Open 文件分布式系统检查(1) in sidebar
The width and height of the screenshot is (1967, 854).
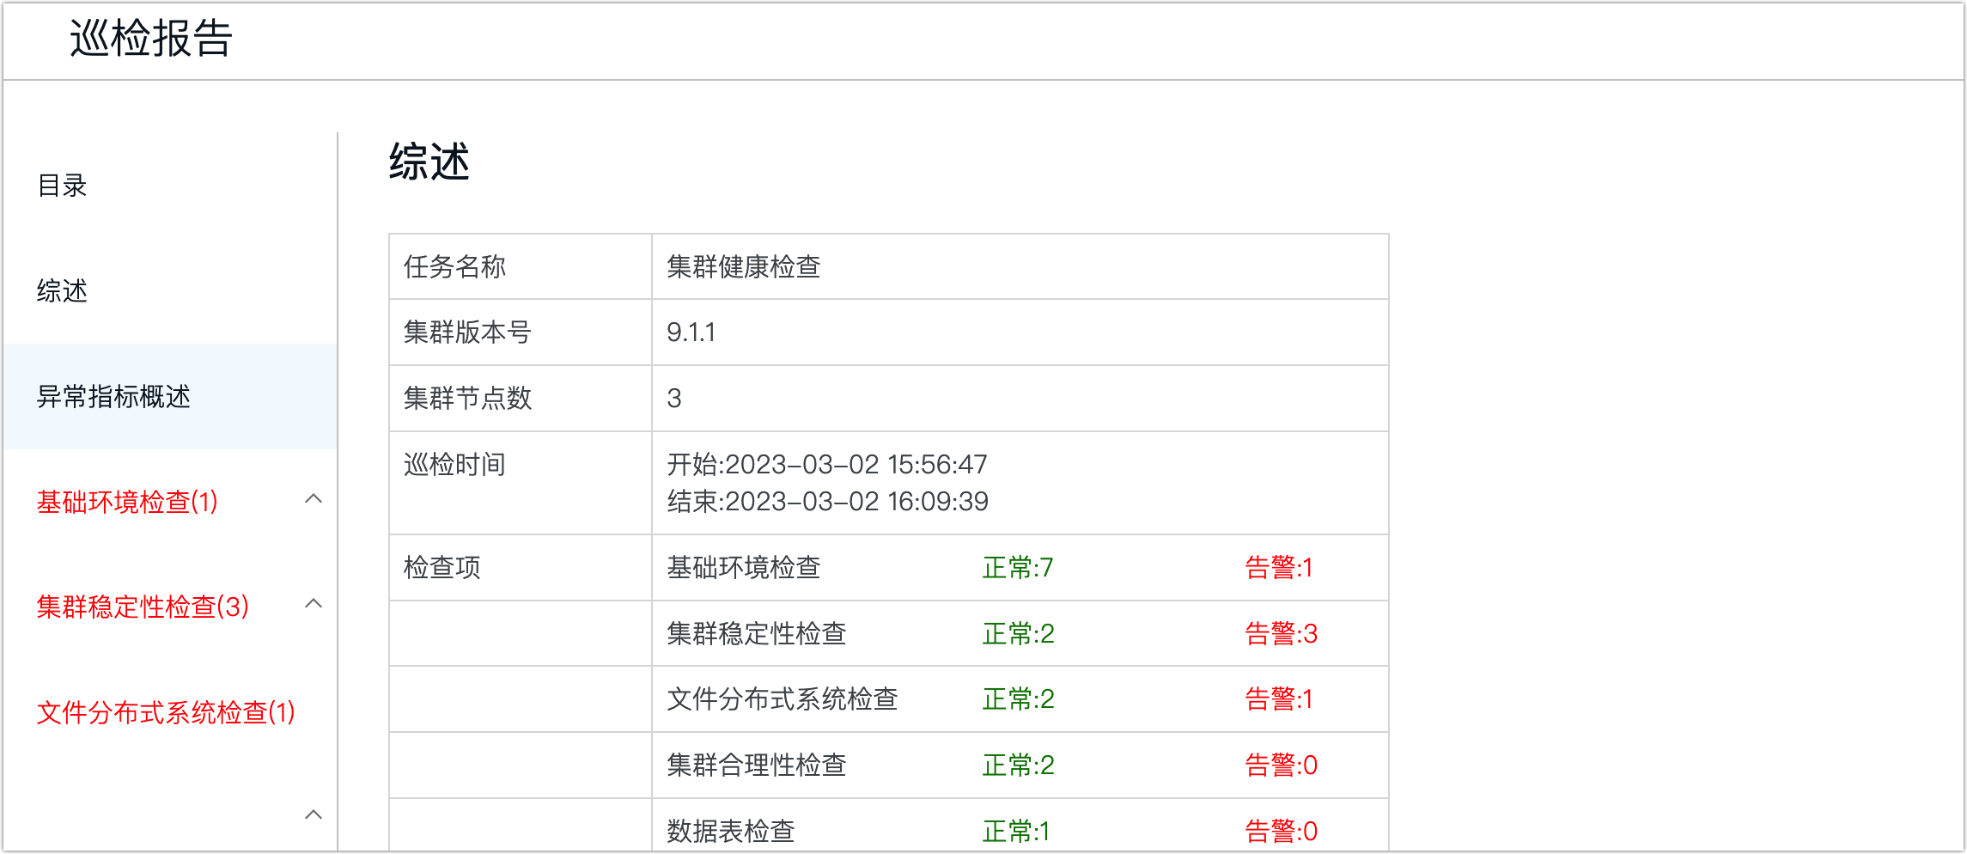pos(166,712)
